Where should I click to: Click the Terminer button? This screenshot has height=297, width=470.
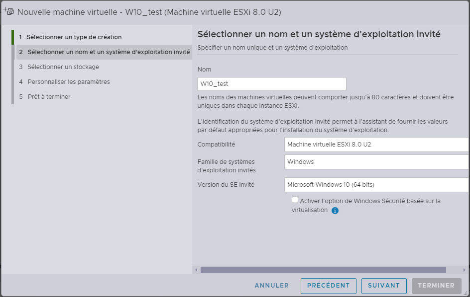pyautogui.click(x=436, y=286)
